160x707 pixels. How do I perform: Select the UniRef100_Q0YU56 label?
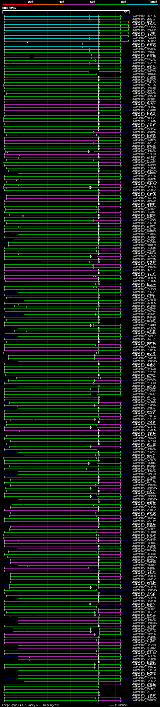pos(143,132)
